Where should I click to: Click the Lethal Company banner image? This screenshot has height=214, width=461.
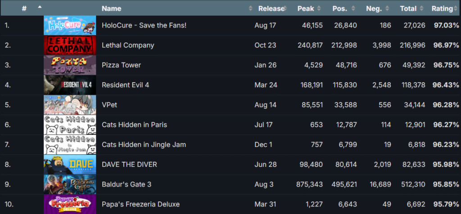coord(70,45)
